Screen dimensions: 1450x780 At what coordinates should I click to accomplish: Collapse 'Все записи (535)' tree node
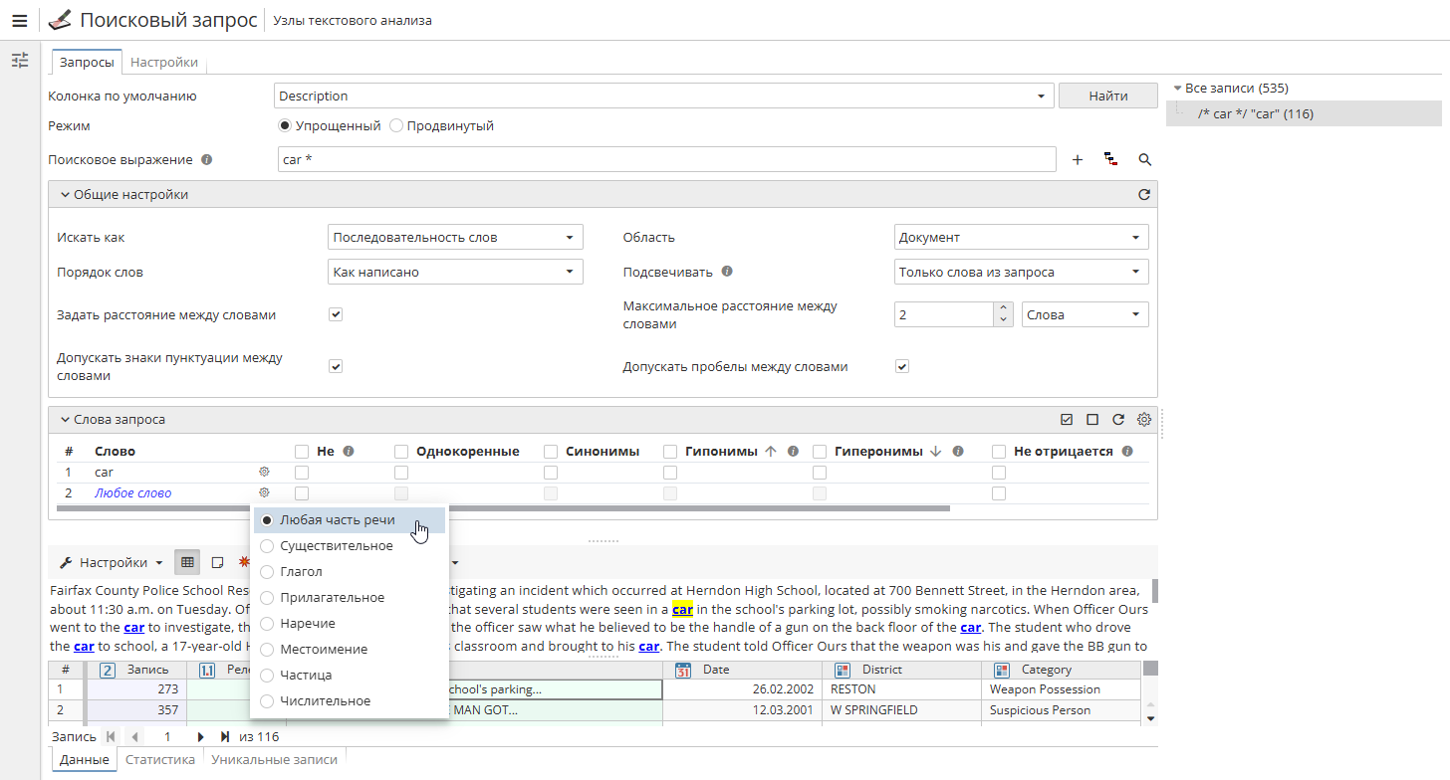[x=1177, y=89]
